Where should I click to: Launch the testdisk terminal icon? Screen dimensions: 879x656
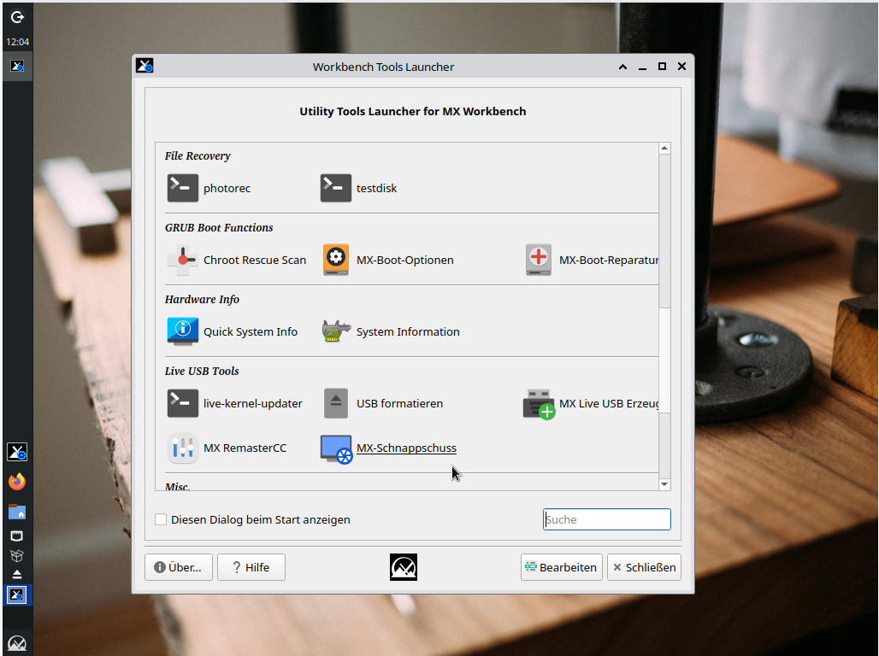(x=336, y=188)
